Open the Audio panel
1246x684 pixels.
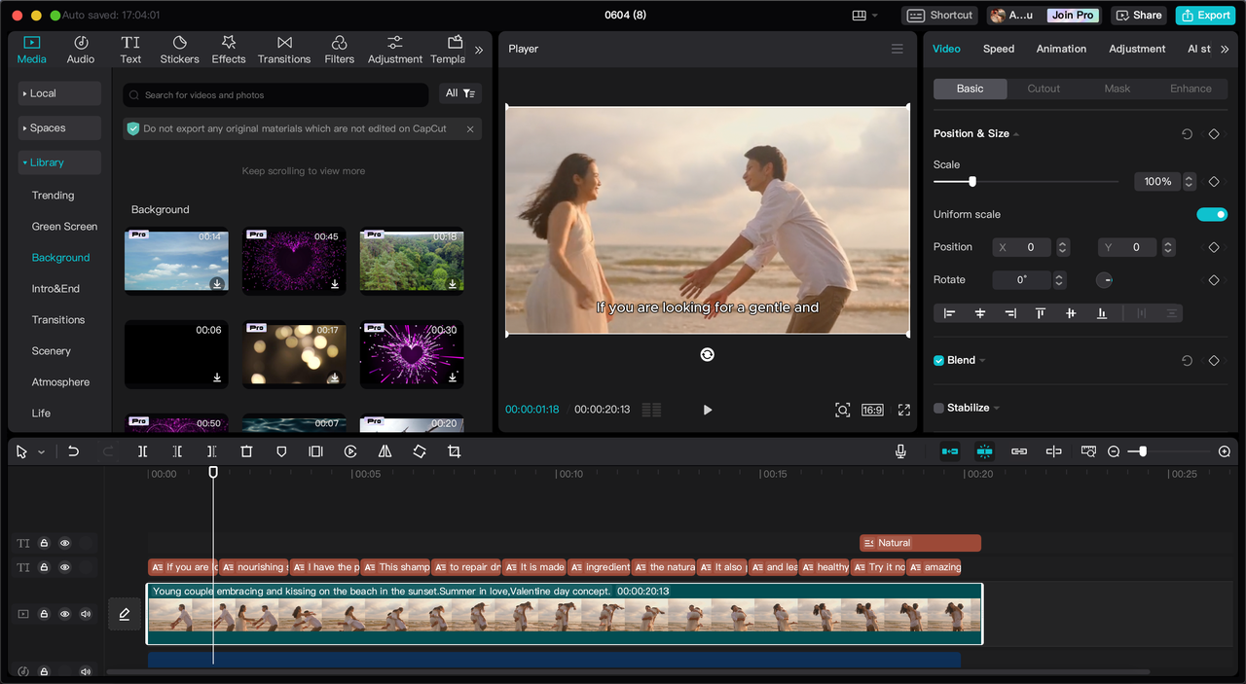[x=81, y=50]
